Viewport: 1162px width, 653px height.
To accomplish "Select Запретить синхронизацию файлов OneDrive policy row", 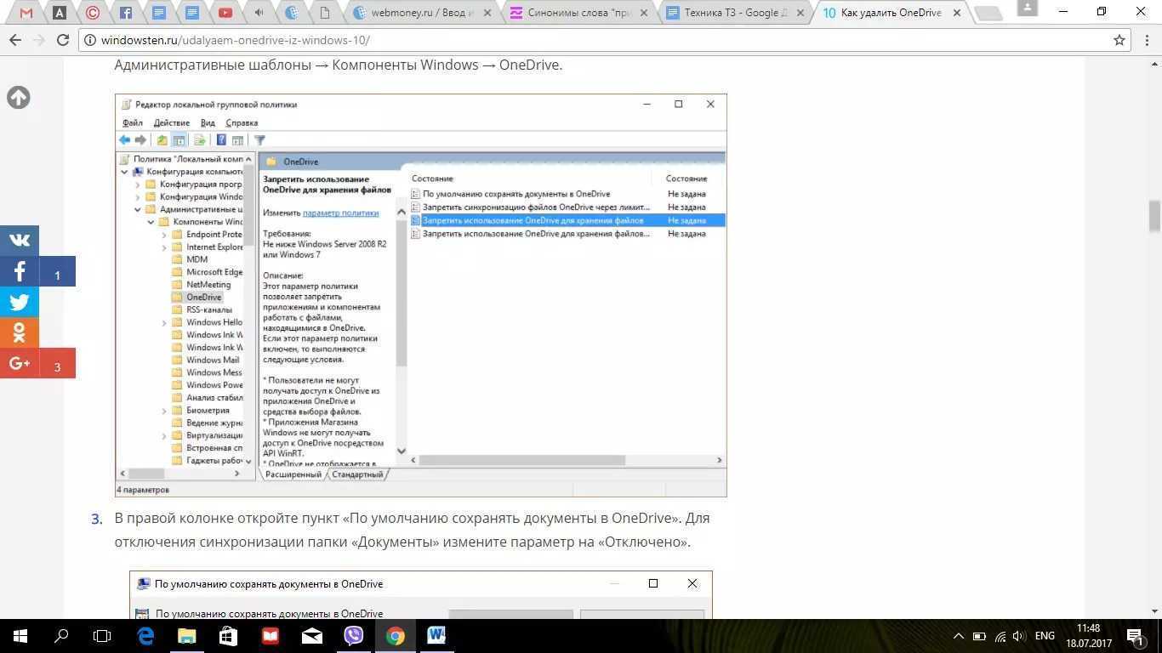I will click(567, 207).
